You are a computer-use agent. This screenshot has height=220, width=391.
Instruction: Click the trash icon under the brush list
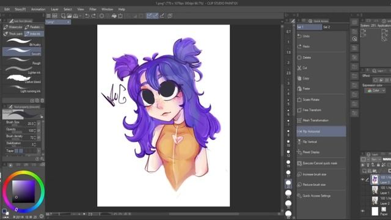[42, 100]
